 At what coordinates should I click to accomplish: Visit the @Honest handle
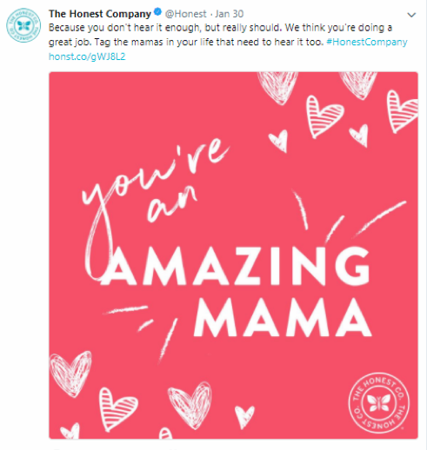tap(185, 14)
